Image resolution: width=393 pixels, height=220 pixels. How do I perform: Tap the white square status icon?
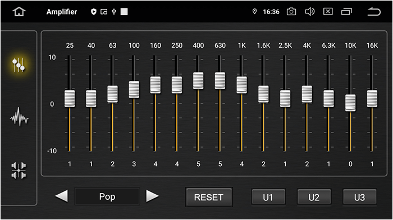(124, 12)
